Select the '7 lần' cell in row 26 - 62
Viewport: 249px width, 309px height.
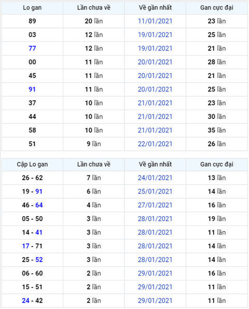click(x=94, y=178)
